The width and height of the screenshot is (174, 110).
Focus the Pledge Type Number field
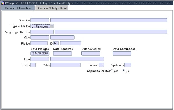tap(42, 32)
